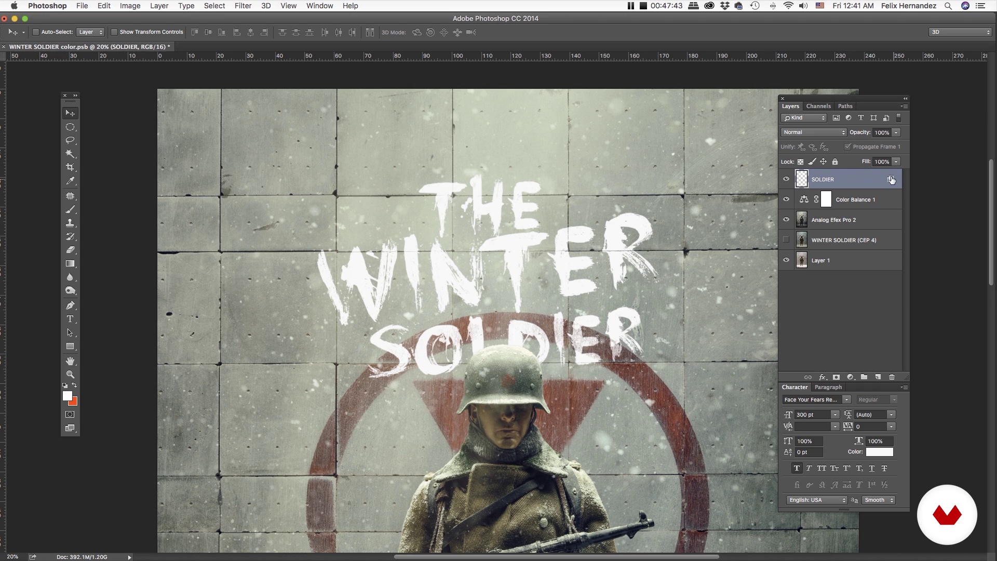The width and height of the screenshot is (997, 561).
Task: Open blend mode Normal dropdown
Action: [x=814, y=132]
